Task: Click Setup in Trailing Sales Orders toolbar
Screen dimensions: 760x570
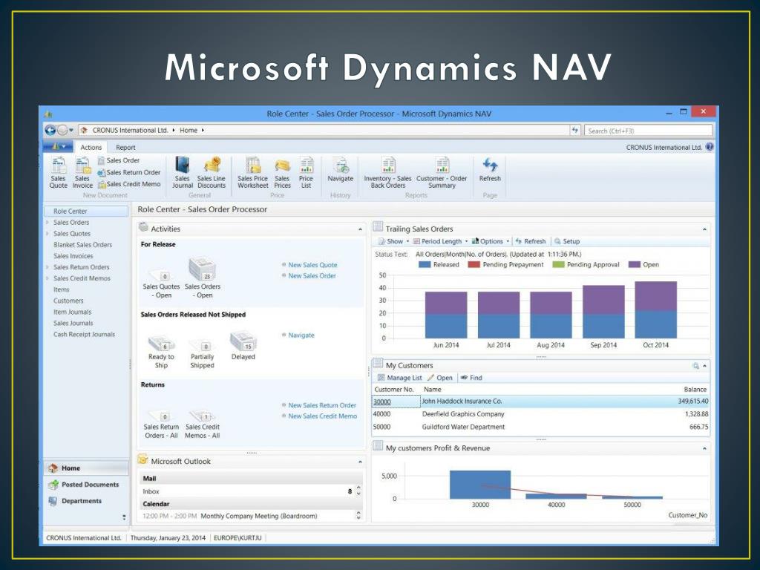Action: coord(567,241)
